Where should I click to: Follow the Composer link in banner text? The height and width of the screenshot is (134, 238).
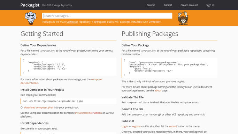point(72,22)
